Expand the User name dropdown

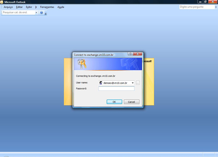(133, 83)
